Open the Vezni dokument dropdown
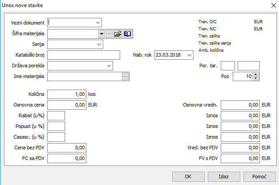 (97, 22)
